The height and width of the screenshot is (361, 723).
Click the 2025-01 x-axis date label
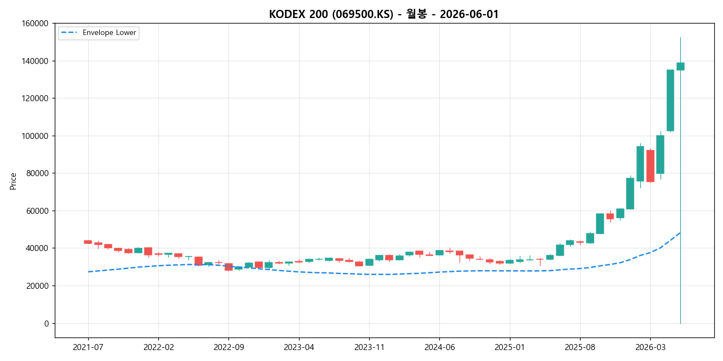click(x=510, y=347)
